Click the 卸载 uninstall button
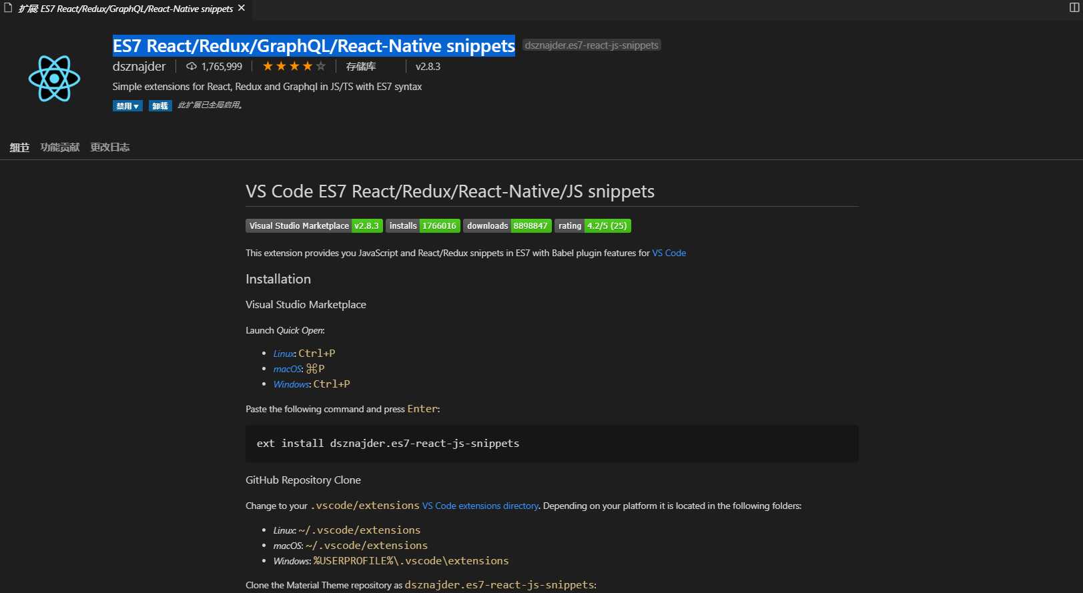The height and width of the screenshot is (593, 1083). (x=160, y=105)
